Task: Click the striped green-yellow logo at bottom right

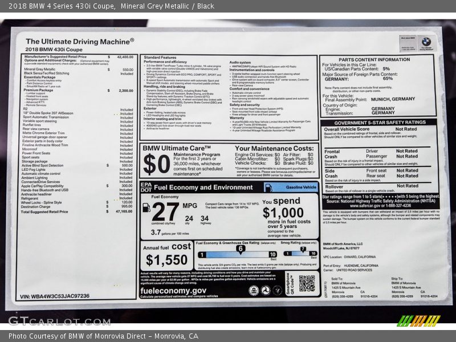Action: [418, 321]
